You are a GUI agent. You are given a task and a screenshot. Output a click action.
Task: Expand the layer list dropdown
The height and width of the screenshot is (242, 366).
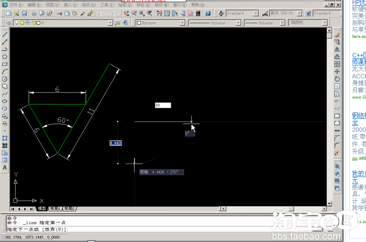click(110, 22)
